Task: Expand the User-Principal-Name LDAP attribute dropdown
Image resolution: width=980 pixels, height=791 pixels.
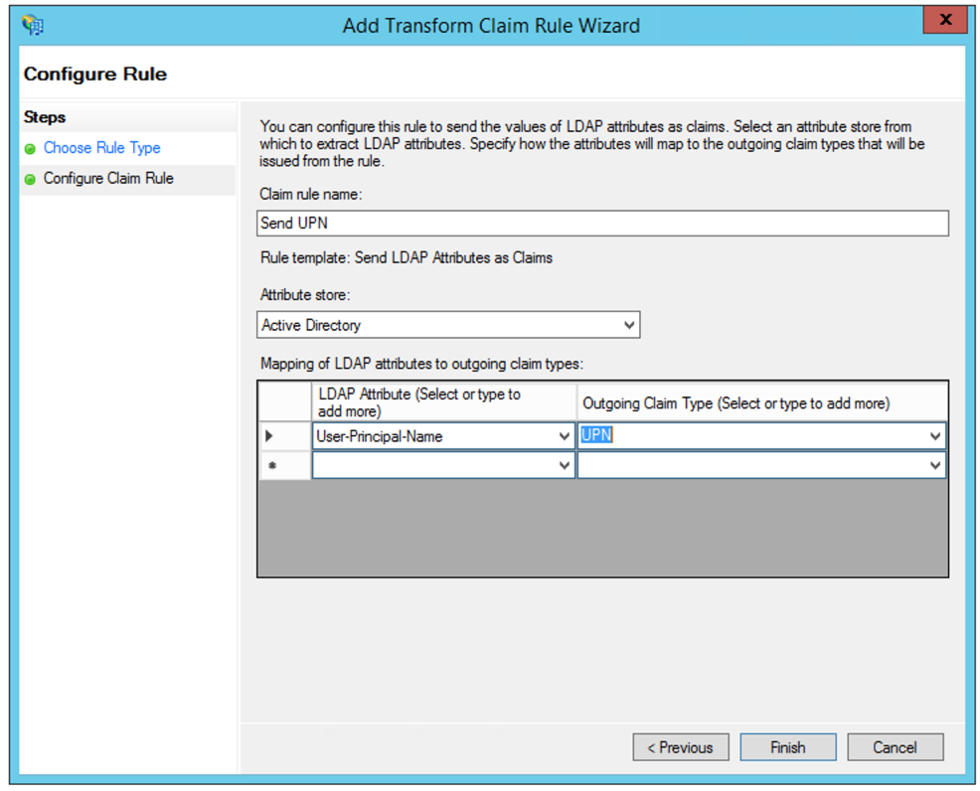Action: 564,436
